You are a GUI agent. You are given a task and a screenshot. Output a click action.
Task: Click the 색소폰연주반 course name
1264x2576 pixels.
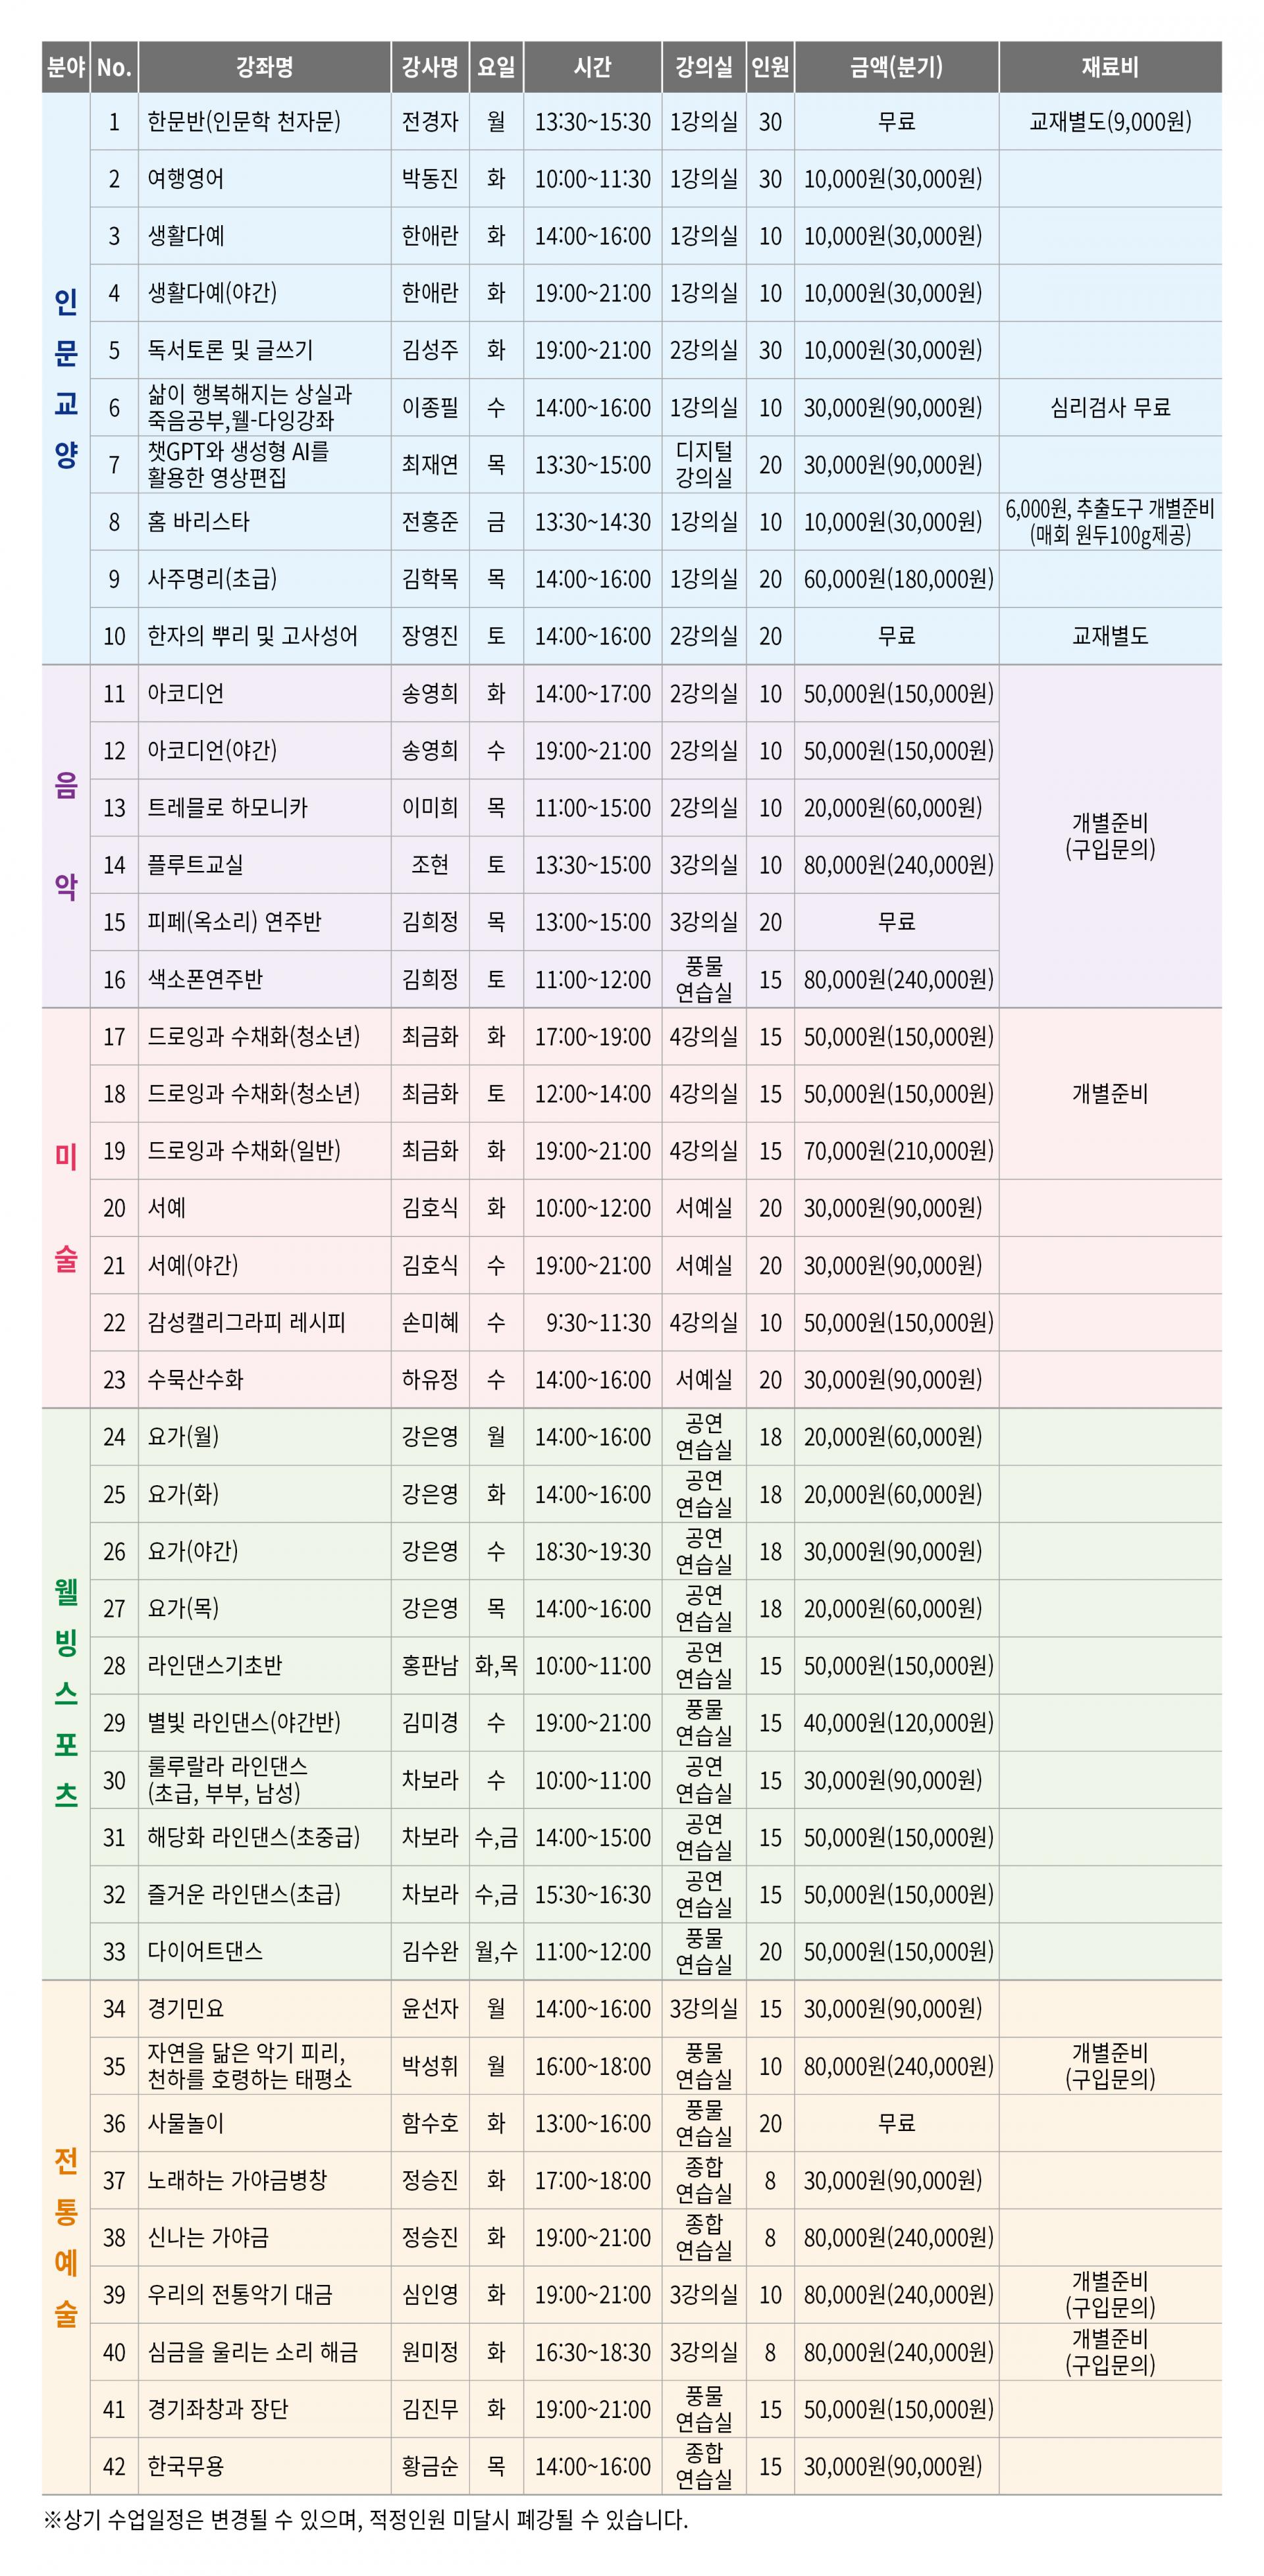click(205, 979)
